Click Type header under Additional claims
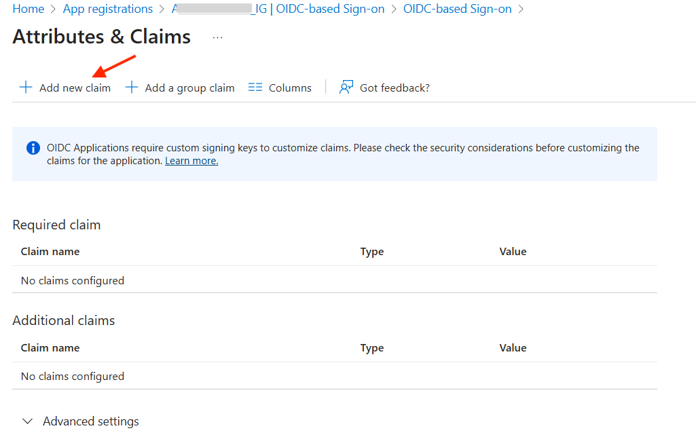The width and height of the screenshot is (696, 439). tap(372, 347)
